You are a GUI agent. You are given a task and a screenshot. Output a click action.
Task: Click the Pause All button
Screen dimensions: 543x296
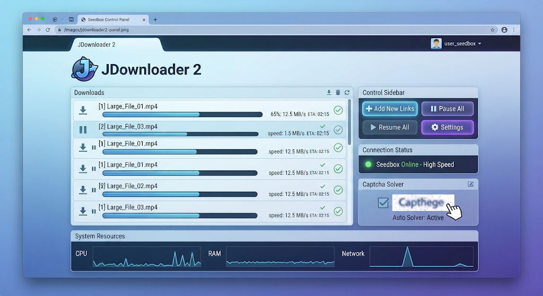pyautogui.click(x=448, y=109)
